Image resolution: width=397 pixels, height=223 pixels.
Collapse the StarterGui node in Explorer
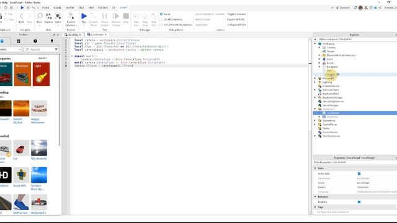315,109
